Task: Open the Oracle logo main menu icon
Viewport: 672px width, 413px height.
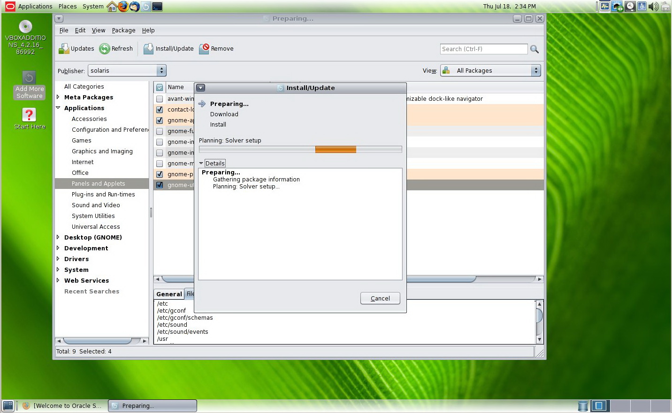Action: pyautogui.click(x=10, y=7)
